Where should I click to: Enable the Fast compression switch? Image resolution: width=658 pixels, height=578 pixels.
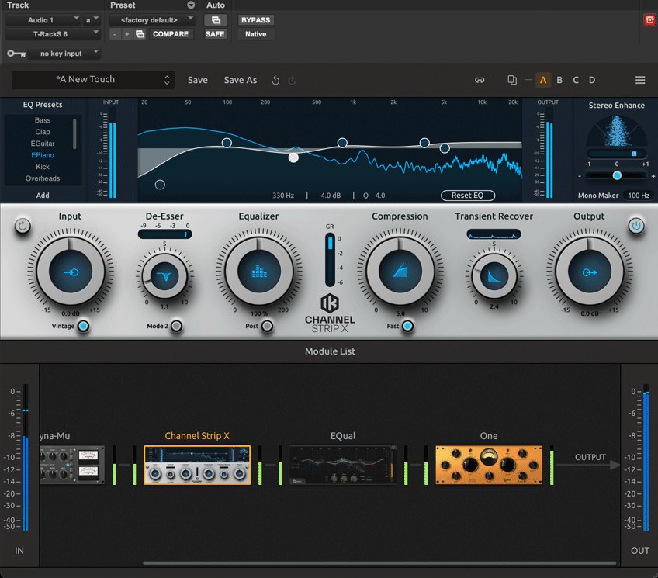[x=407, y=327]
